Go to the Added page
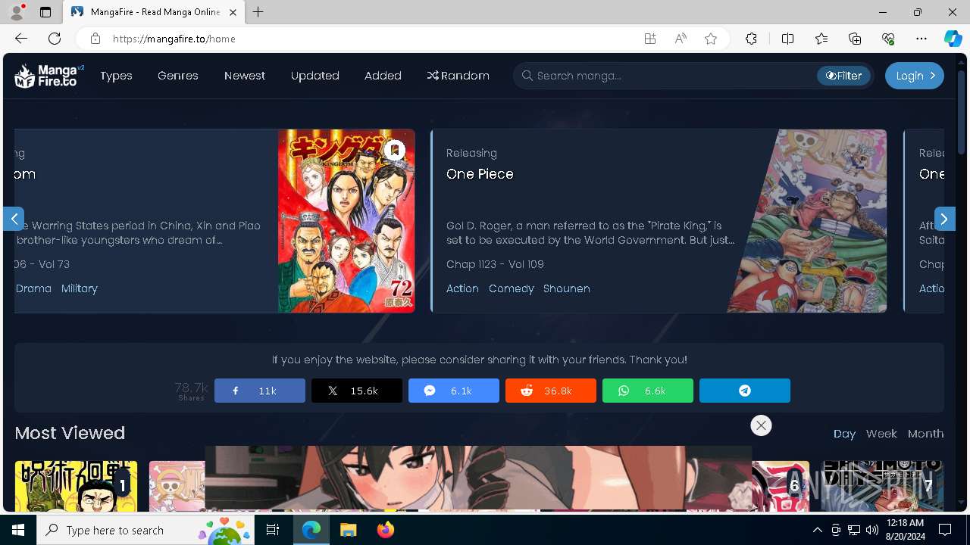The image size is (970, 545). point(383,76)
